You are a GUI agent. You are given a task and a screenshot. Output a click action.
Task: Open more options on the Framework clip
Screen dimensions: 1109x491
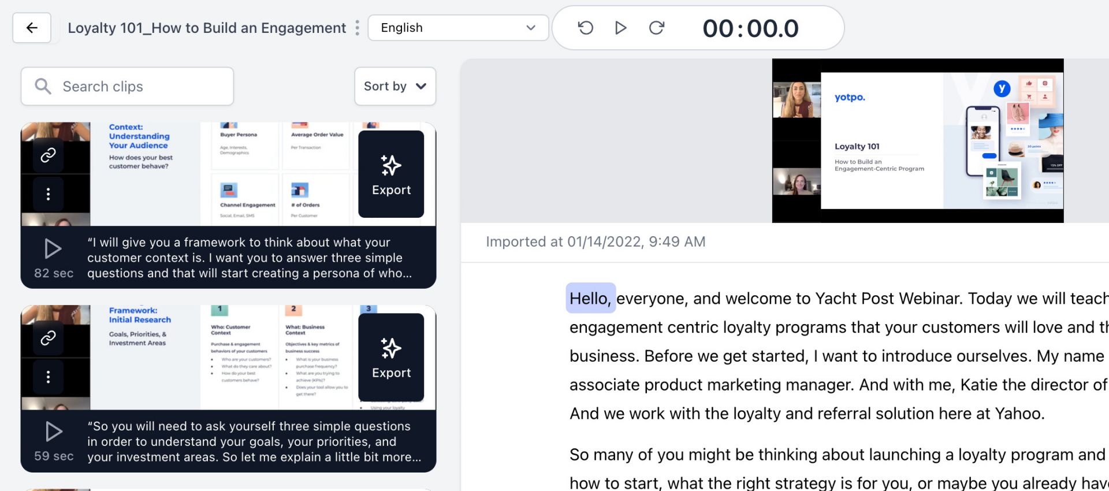48,377
